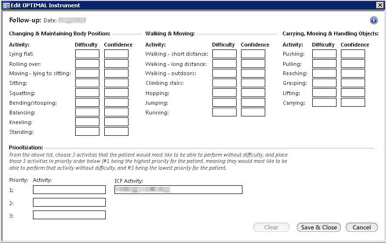
Task: Click Priority 1 Activity field
Action: [69, 190]
